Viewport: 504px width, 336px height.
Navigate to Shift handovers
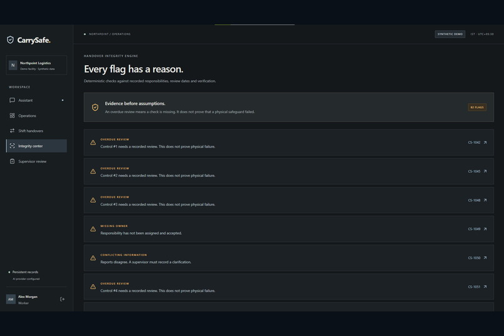coord(36,131)
